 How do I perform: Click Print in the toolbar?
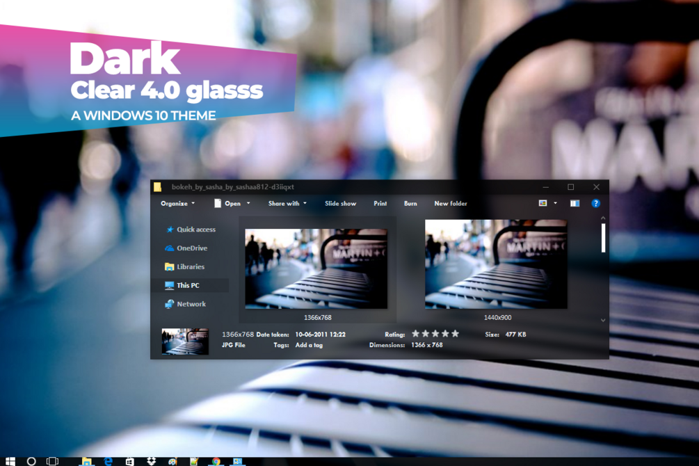point(380,203)
